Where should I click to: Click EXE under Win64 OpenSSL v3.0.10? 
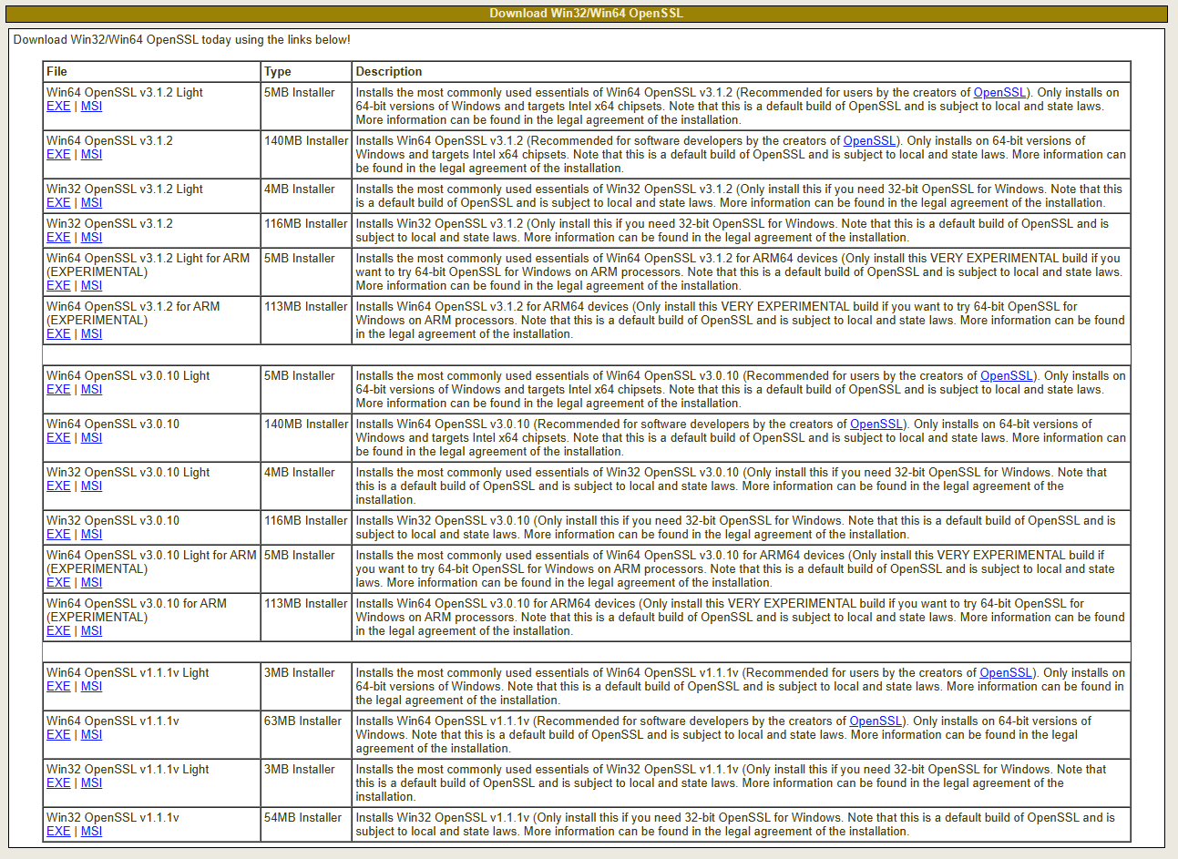click(x=58, y=438)
